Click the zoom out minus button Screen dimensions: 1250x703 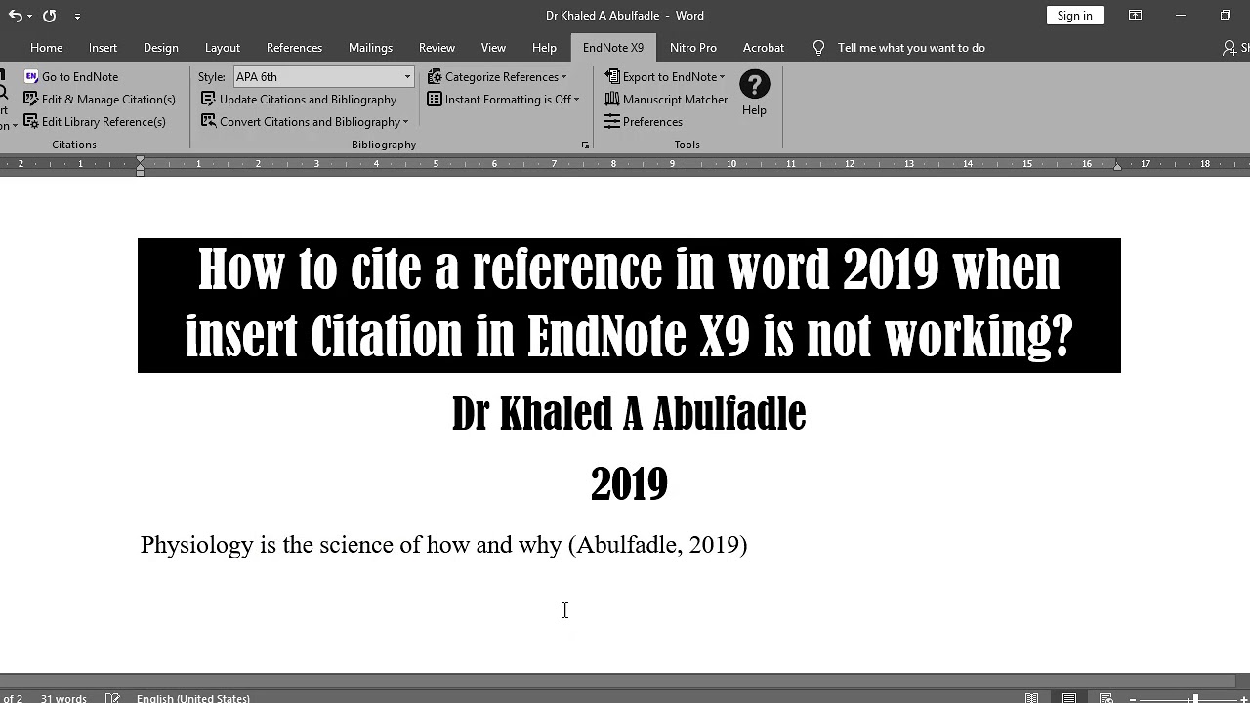pyautogui.click(x=1133, y=697)
